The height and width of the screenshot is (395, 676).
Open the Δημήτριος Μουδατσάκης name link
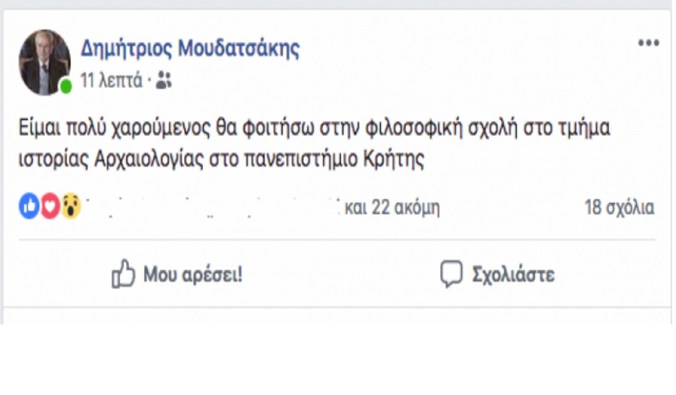[190, 50]
